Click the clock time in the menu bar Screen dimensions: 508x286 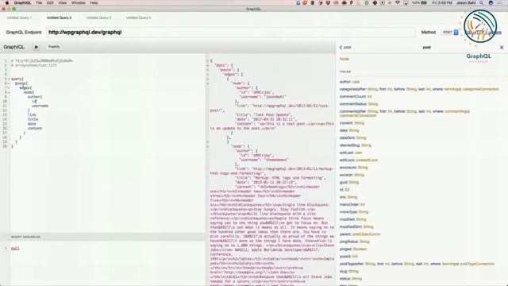coord(442,2)
